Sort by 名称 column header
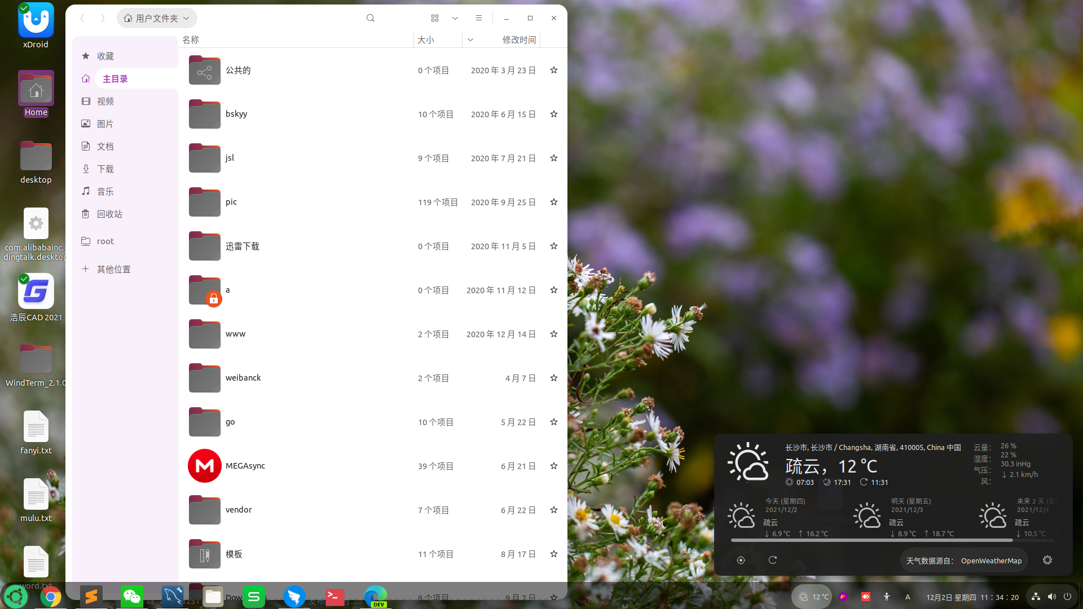 (x=191, y=39)
